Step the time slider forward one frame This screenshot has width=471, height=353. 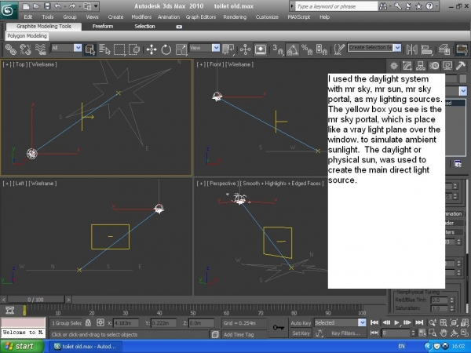68,300
